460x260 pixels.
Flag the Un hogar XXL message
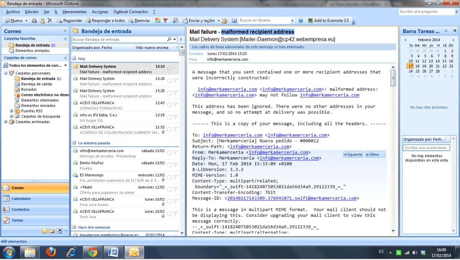click(176, 117)
